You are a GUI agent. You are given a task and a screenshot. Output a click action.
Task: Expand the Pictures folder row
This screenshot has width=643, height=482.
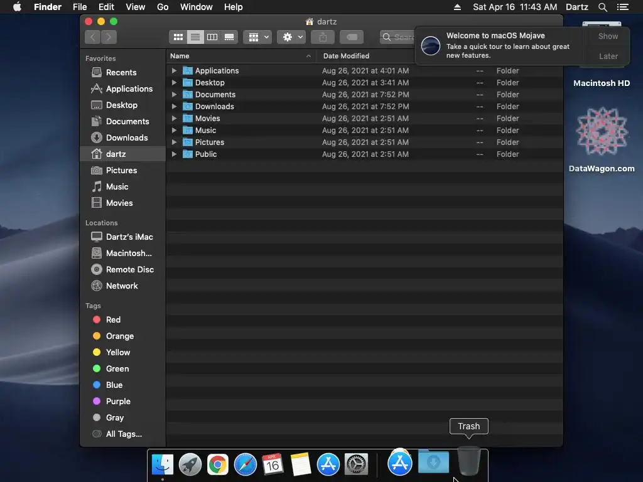coord(174,142)
